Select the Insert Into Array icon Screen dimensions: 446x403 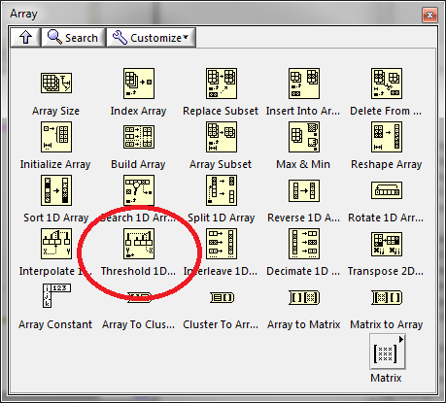(304, 84)
